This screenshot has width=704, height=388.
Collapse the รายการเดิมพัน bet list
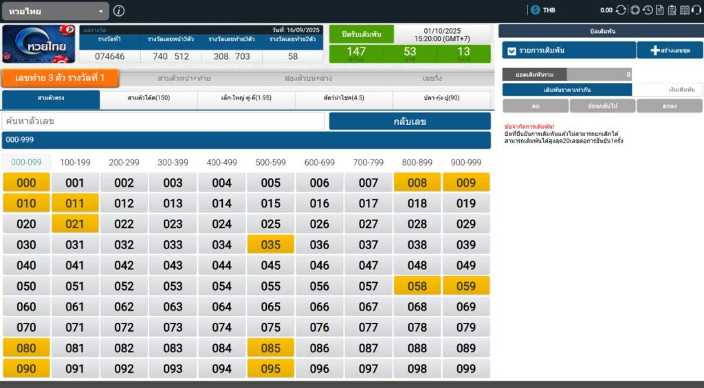tap(509, 51)
